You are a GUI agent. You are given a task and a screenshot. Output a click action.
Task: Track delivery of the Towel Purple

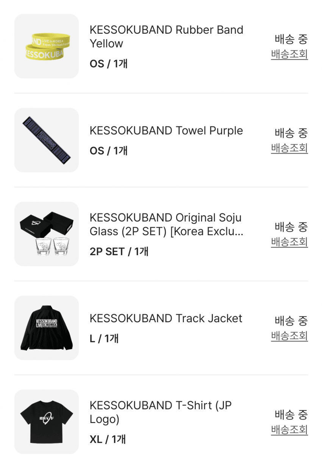click(289, 148)
